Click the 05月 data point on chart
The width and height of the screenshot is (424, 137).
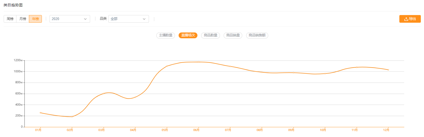tap(167, 66)
